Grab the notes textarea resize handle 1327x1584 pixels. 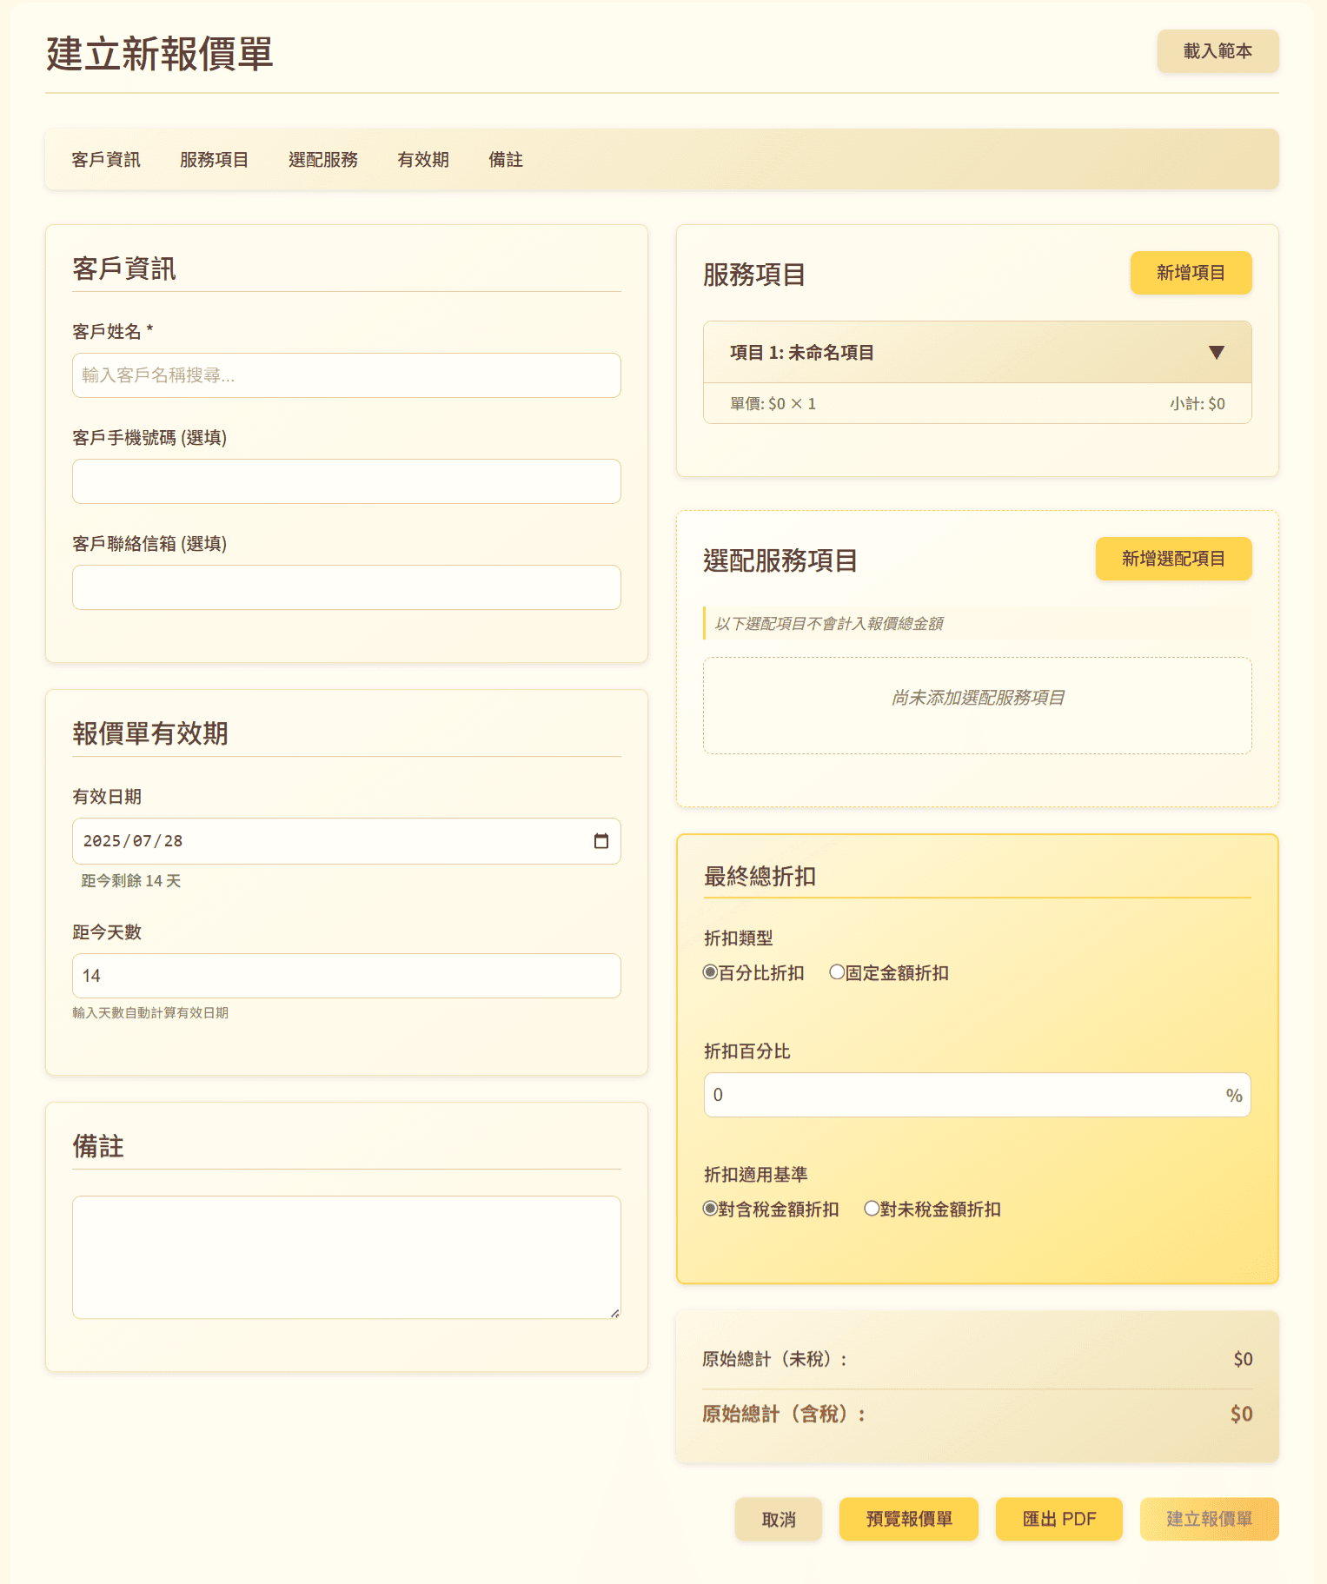coord(614,1313)
